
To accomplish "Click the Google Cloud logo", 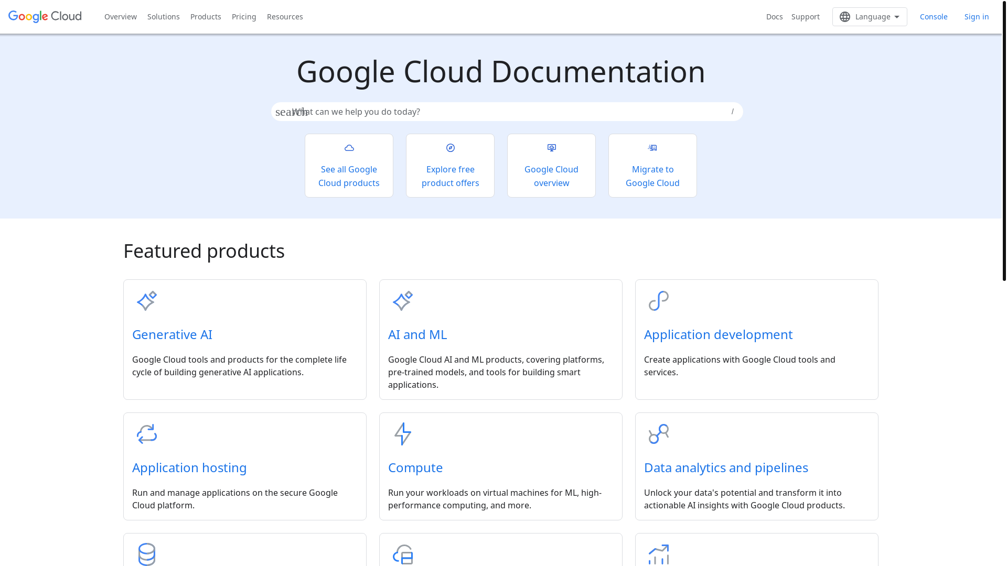I will pyautogui.click(x=45, y=17).
